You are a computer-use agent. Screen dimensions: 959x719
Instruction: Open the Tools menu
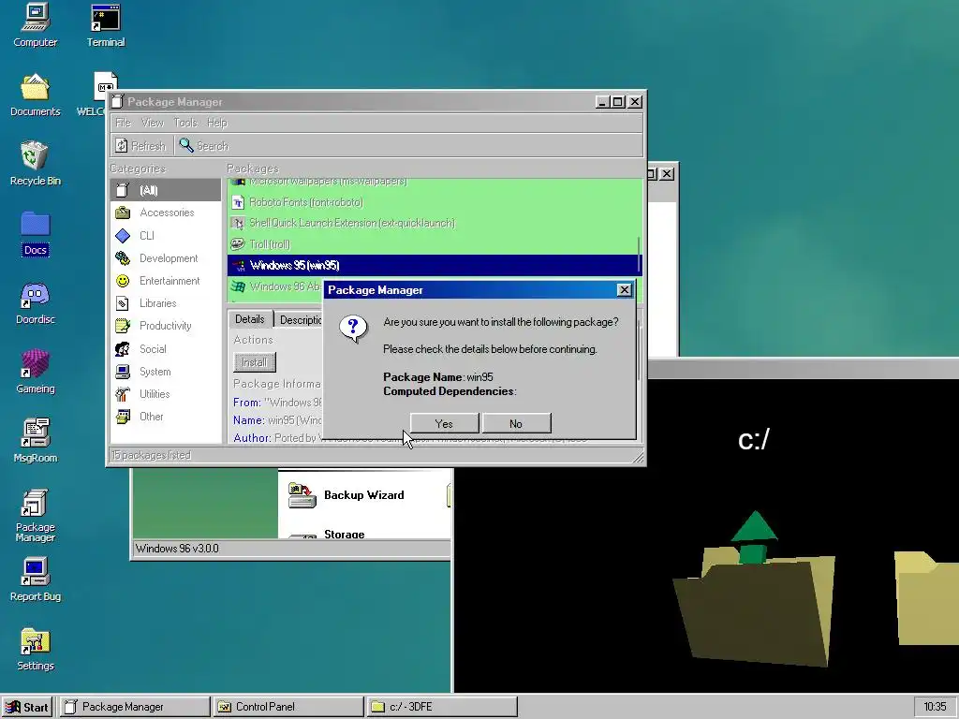click(185, 123)
